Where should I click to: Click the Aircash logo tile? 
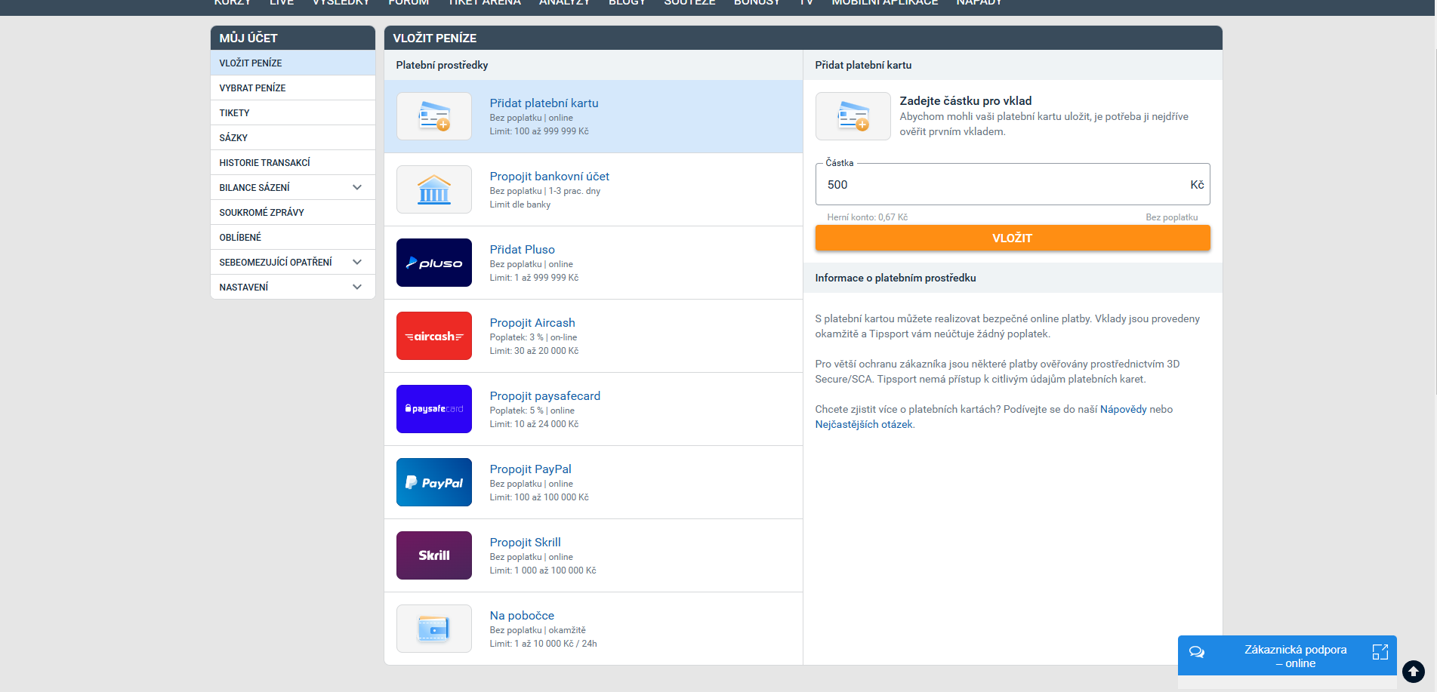tap(434, 336)
